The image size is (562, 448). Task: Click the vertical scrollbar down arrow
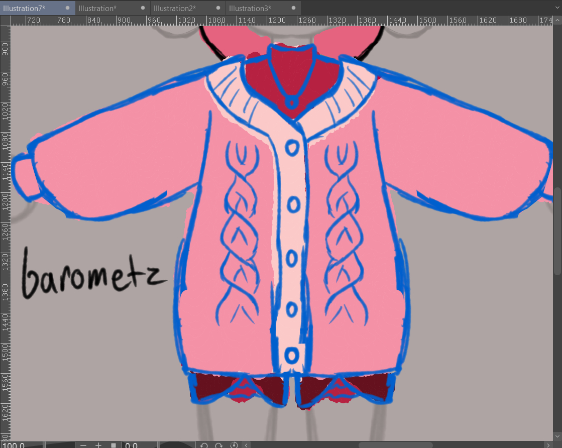557,436
